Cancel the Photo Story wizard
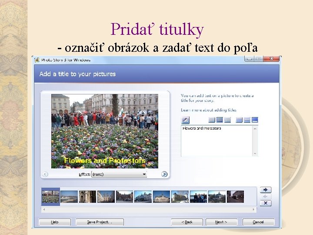The height and width of the screenshot is (235, 313). click(258, 222)
